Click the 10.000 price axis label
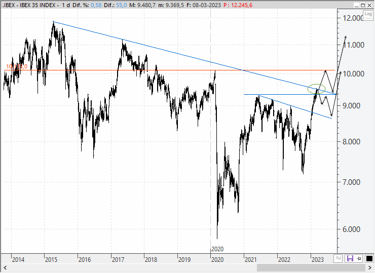The image size is (375, 273). pyautogui.click(x=354, y=74)
